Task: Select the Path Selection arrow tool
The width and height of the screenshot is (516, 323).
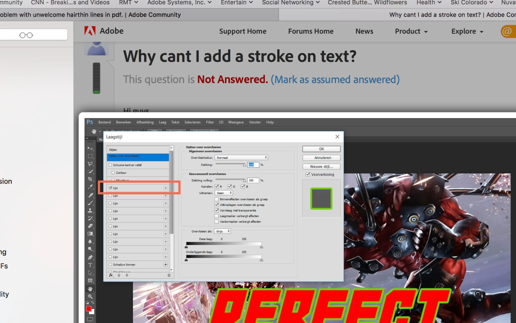Action: point(90,273)
